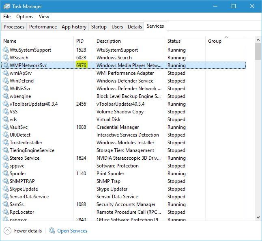Collapse view with the Fewer details arrow
This screenshot has width=262, height=241.
[x=7, y=230]
